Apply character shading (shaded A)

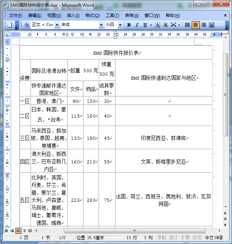[165, 25]
